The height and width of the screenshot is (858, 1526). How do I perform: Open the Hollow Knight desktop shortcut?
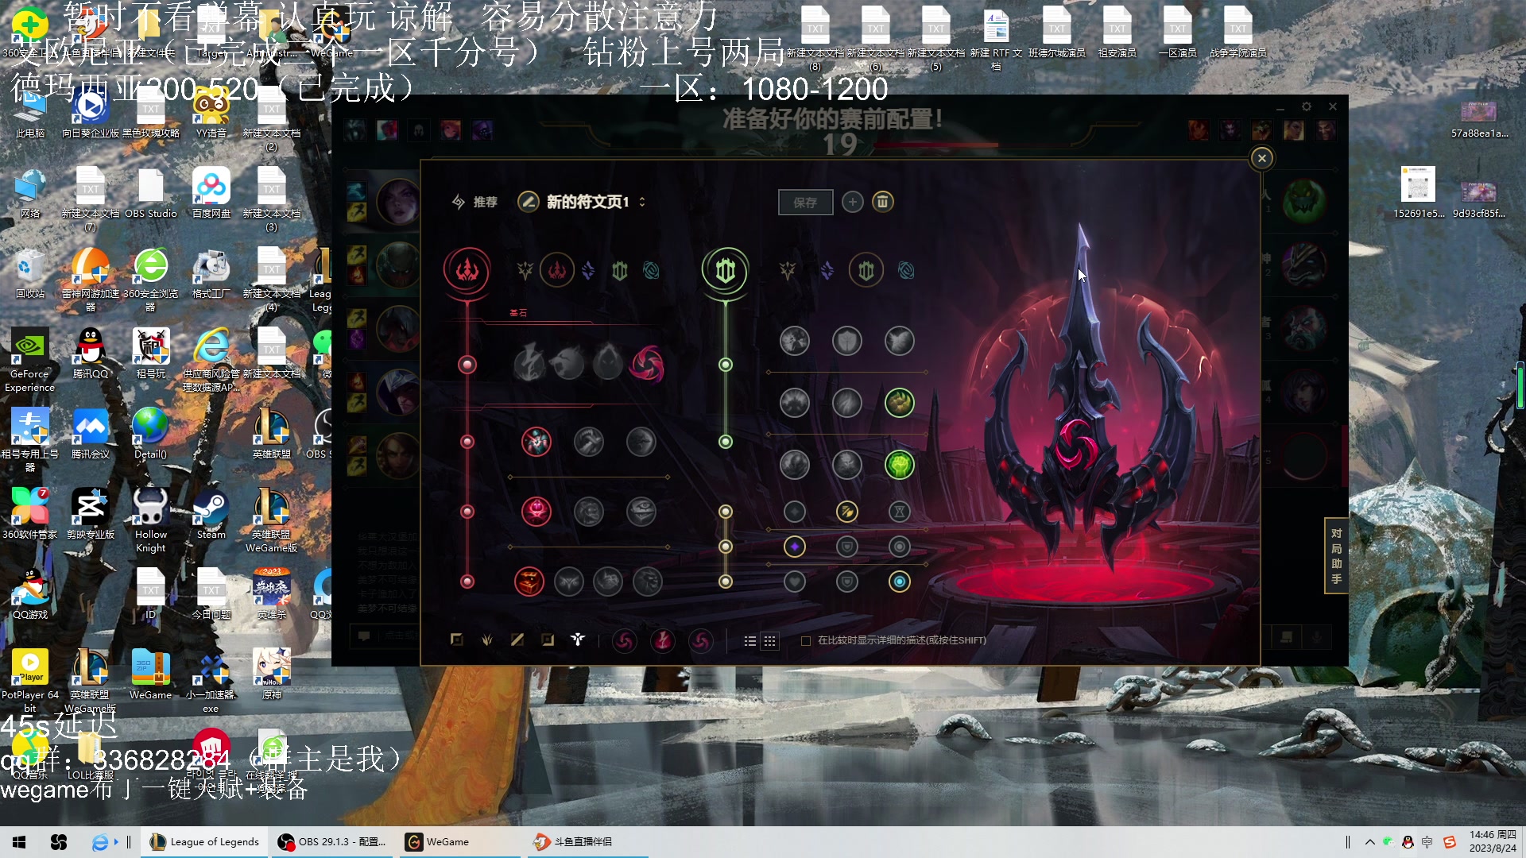(151, 521)
